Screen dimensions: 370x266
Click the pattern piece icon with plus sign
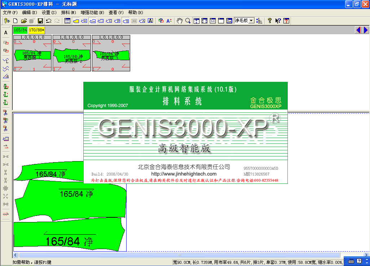click(x=84, y=21)
